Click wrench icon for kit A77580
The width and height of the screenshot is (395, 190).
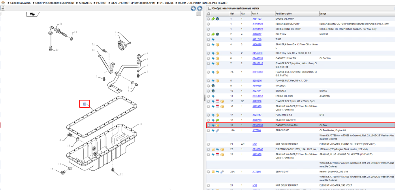pos(218,130)
